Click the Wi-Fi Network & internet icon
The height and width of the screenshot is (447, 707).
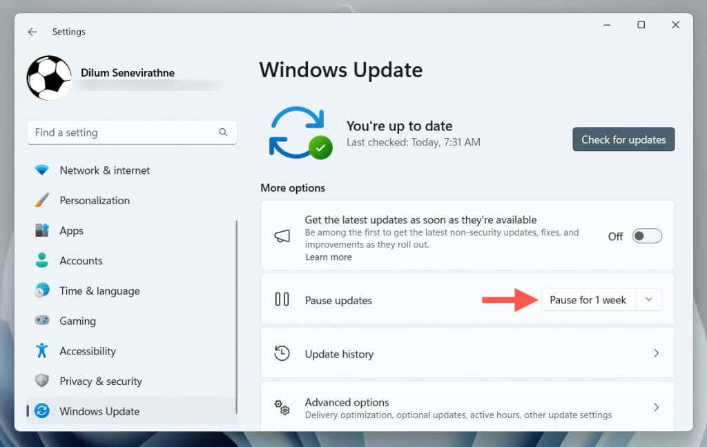tap(42, 170)
